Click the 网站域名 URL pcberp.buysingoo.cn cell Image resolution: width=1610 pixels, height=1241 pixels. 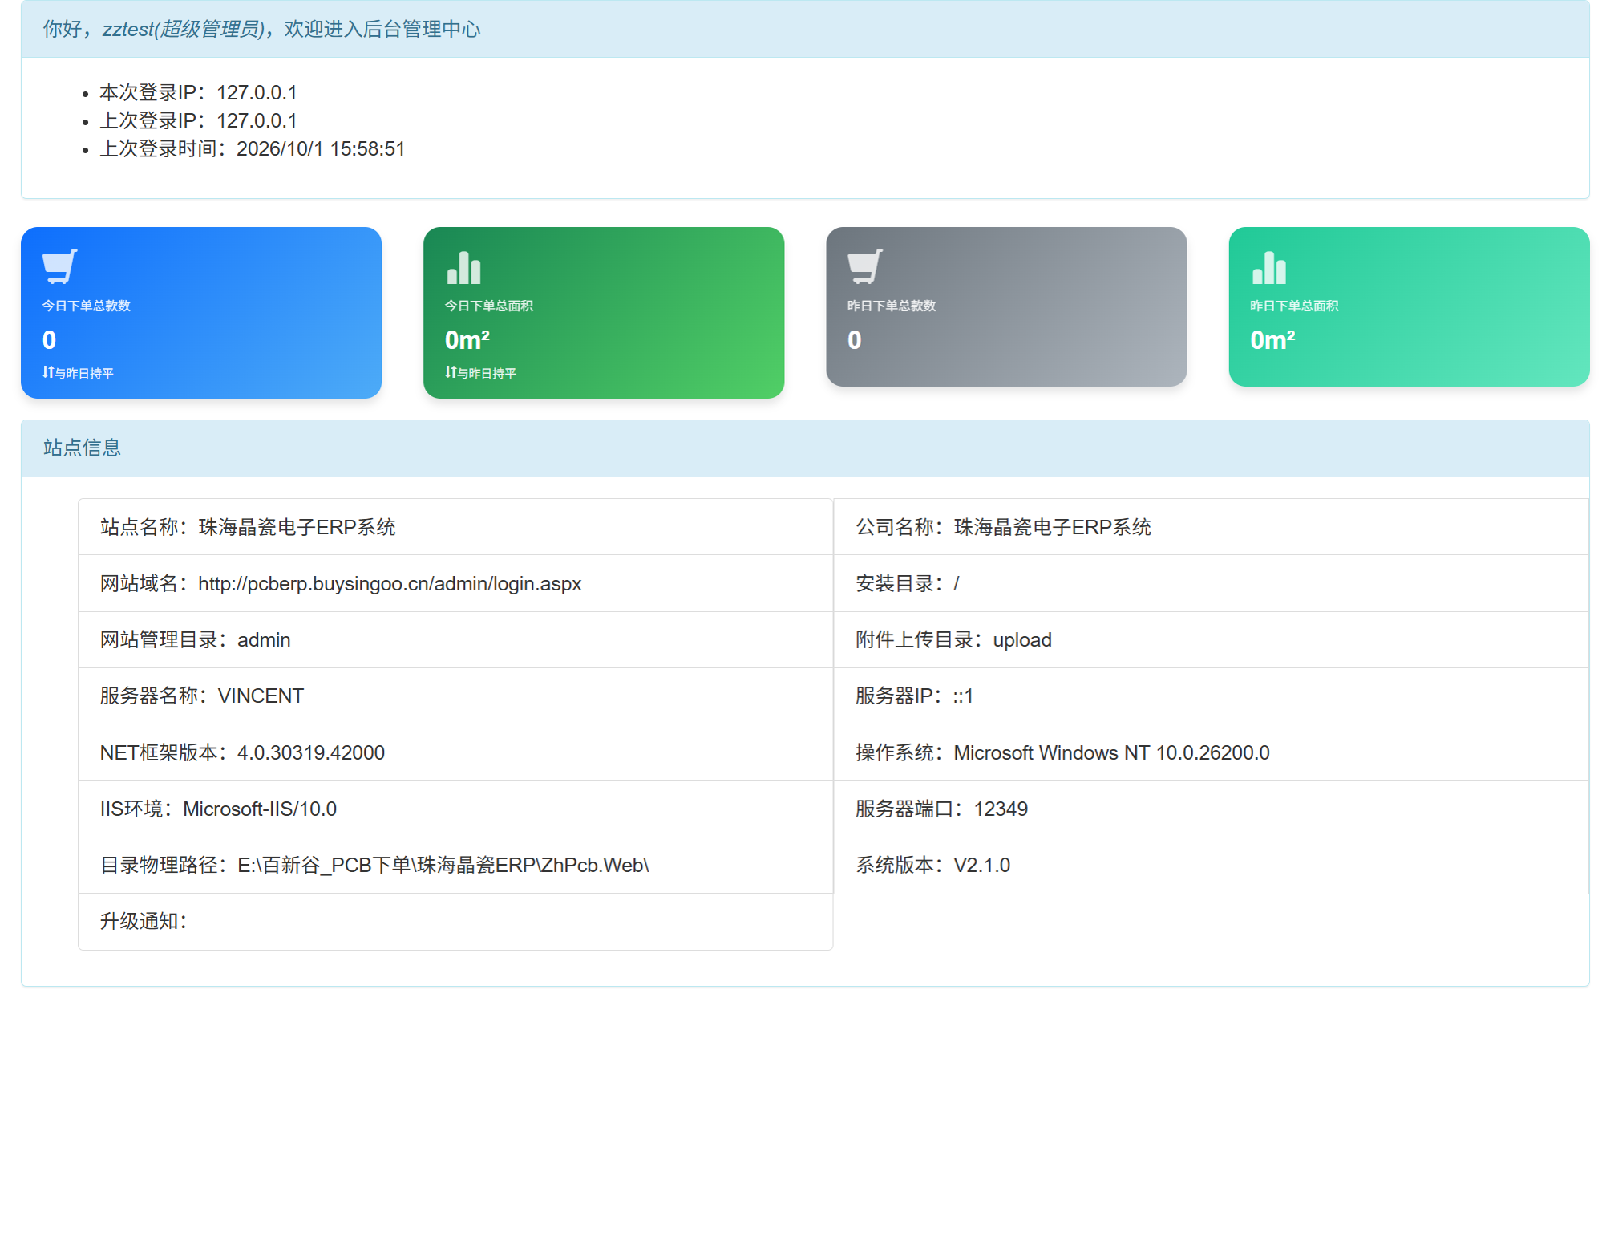coord(455,583)
